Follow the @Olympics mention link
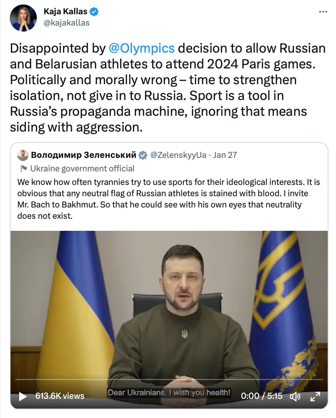Image resolution: width=336 pixels, height=418 pixels. click(x=141, y=48)
